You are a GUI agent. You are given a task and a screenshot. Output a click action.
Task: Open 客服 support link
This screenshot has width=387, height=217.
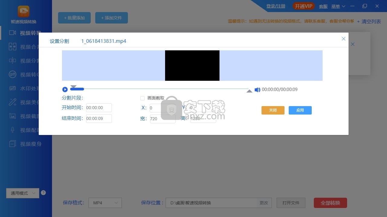point(323,6)
